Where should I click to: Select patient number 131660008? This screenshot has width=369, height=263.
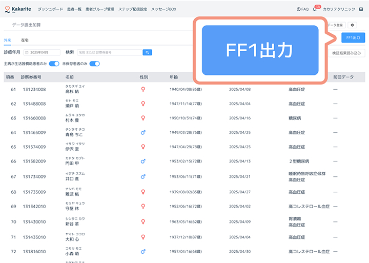point(34,118)
